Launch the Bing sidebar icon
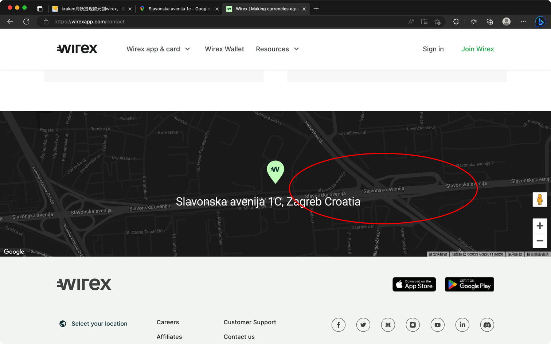551x344 pixels. (x=540, y=21)
